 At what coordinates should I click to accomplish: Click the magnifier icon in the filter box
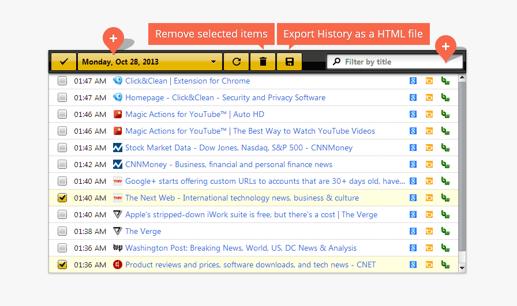pos(337,62)
